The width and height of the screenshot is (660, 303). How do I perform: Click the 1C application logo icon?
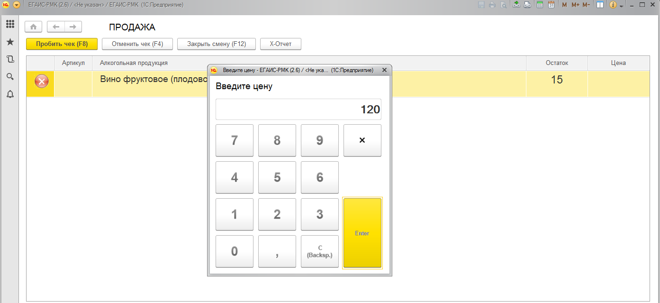pos(6,5)
